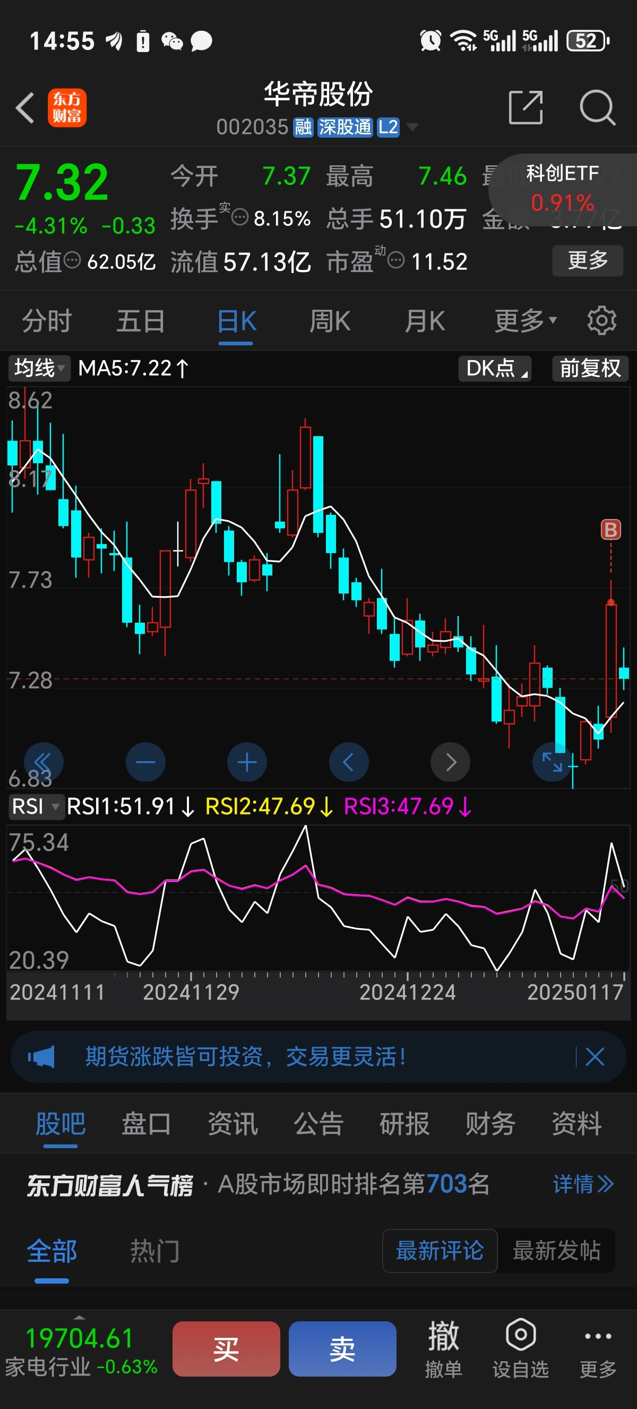Move chart right with arrow icon
This screenshot has height=1409, width=637.
(450, 762)
